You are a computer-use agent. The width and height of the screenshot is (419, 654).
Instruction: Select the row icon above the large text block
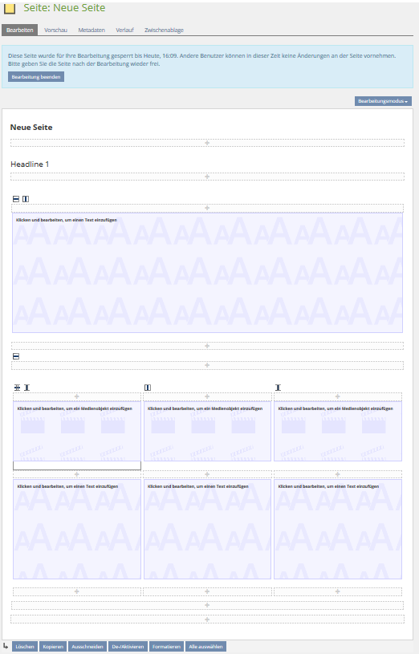[16, 199]
